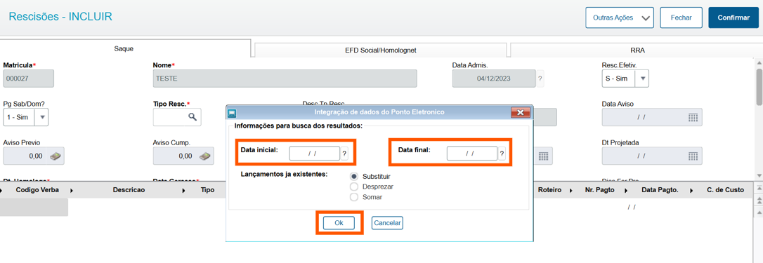
Task: Click the Dt Projetada date field
Action: pyautogui.click(x=652, y=156)
